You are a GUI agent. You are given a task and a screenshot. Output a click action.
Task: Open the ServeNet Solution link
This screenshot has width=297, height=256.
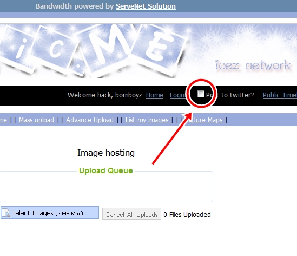point(146,6)
